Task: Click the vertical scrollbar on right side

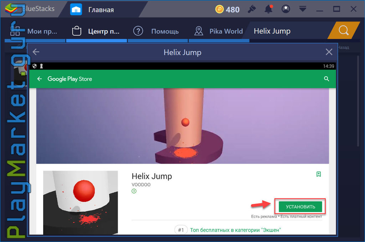Action: point(358,100)
